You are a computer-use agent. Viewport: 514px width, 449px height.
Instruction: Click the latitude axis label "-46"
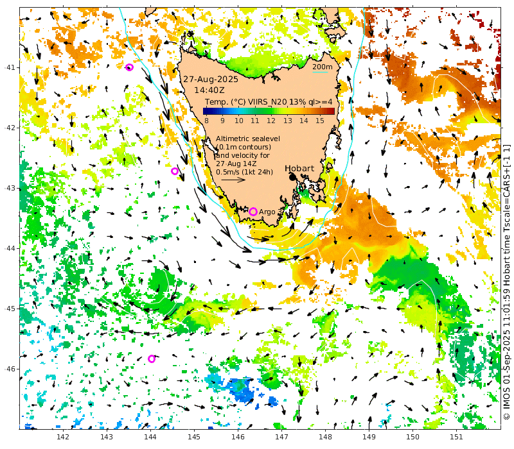10,369
